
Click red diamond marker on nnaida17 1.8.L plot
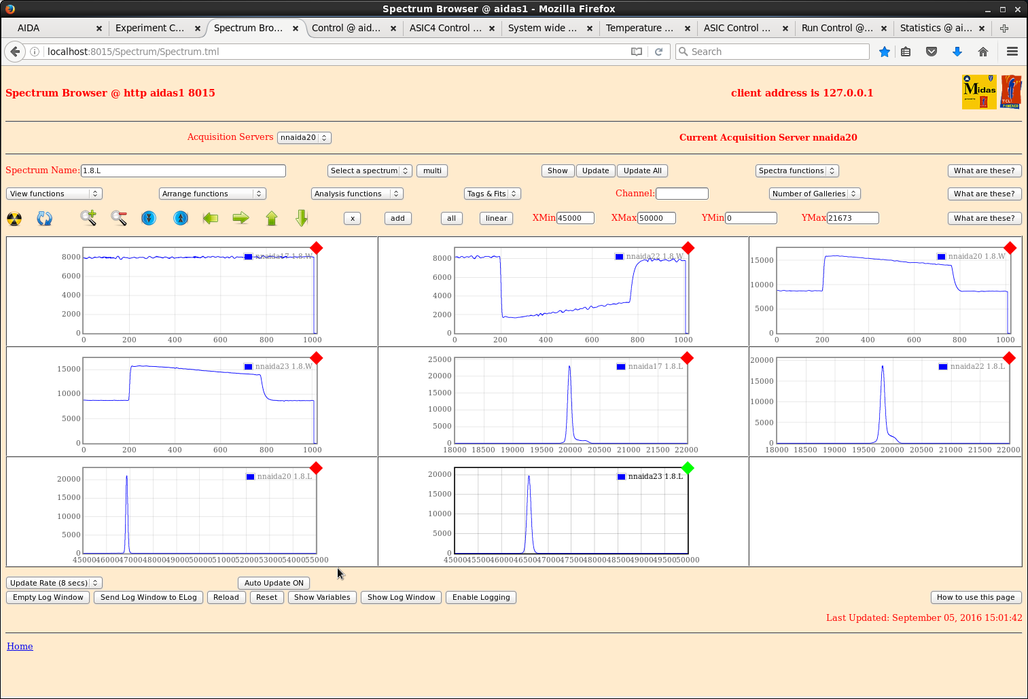pos(687,358)
